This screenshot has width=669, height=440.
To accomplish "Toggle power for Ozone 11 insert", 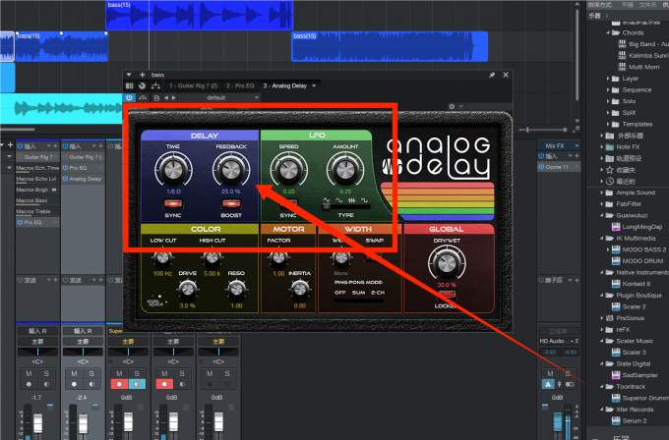I will (x=541, y=167).
